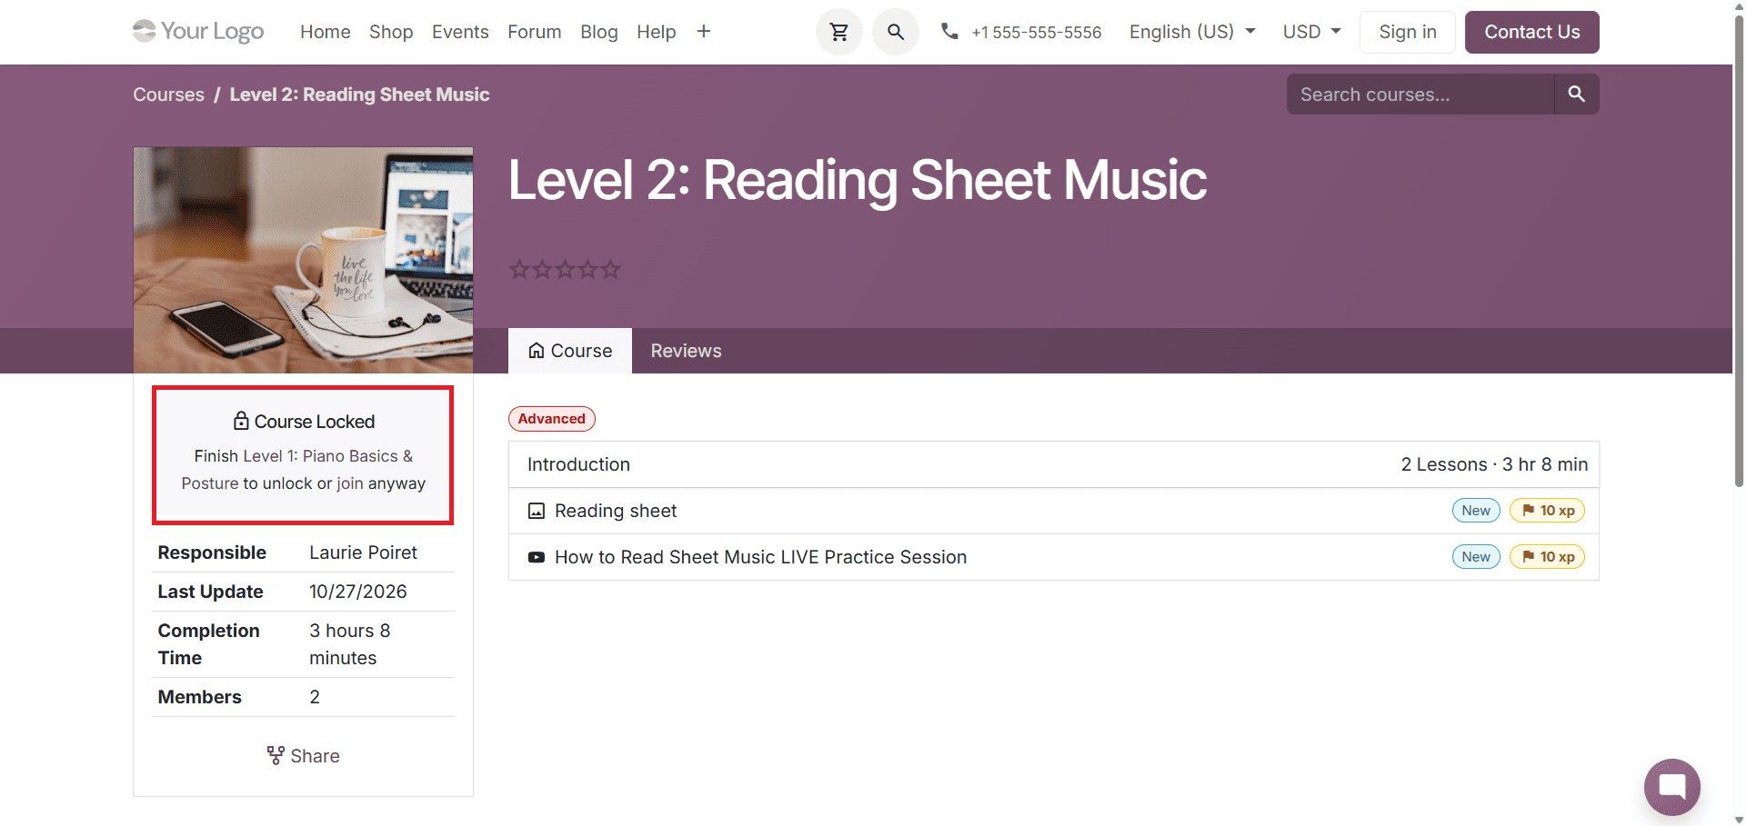
Task: Click the Your Logo image
Action: (x=198, y=32)
